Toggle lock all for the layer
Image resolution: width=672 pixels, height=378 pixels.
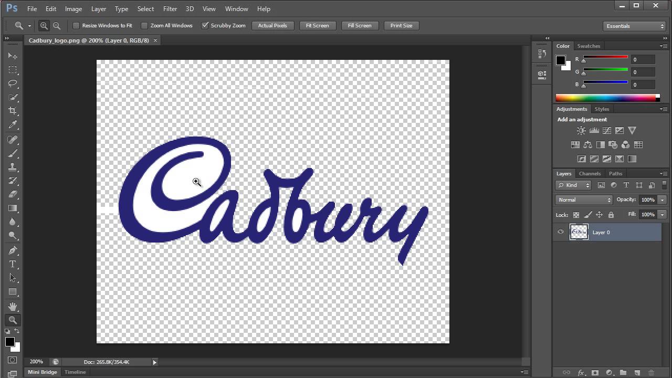click(611, 215)
